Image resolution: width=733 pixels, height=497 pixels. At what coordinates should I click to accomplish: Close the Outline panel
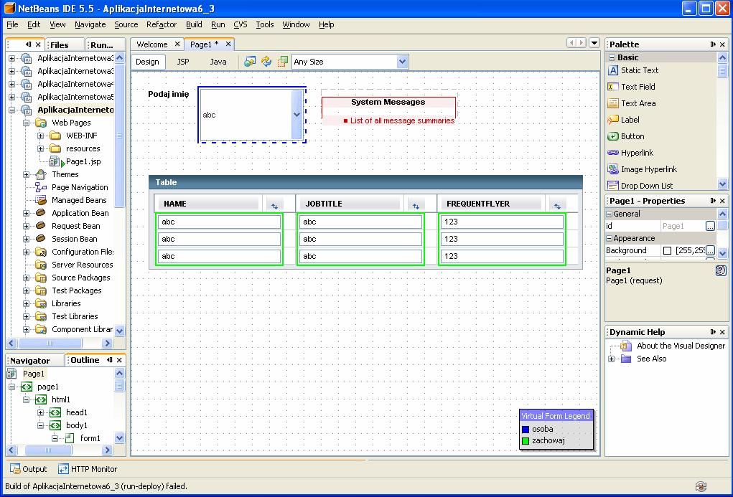(x=119, y=360)
